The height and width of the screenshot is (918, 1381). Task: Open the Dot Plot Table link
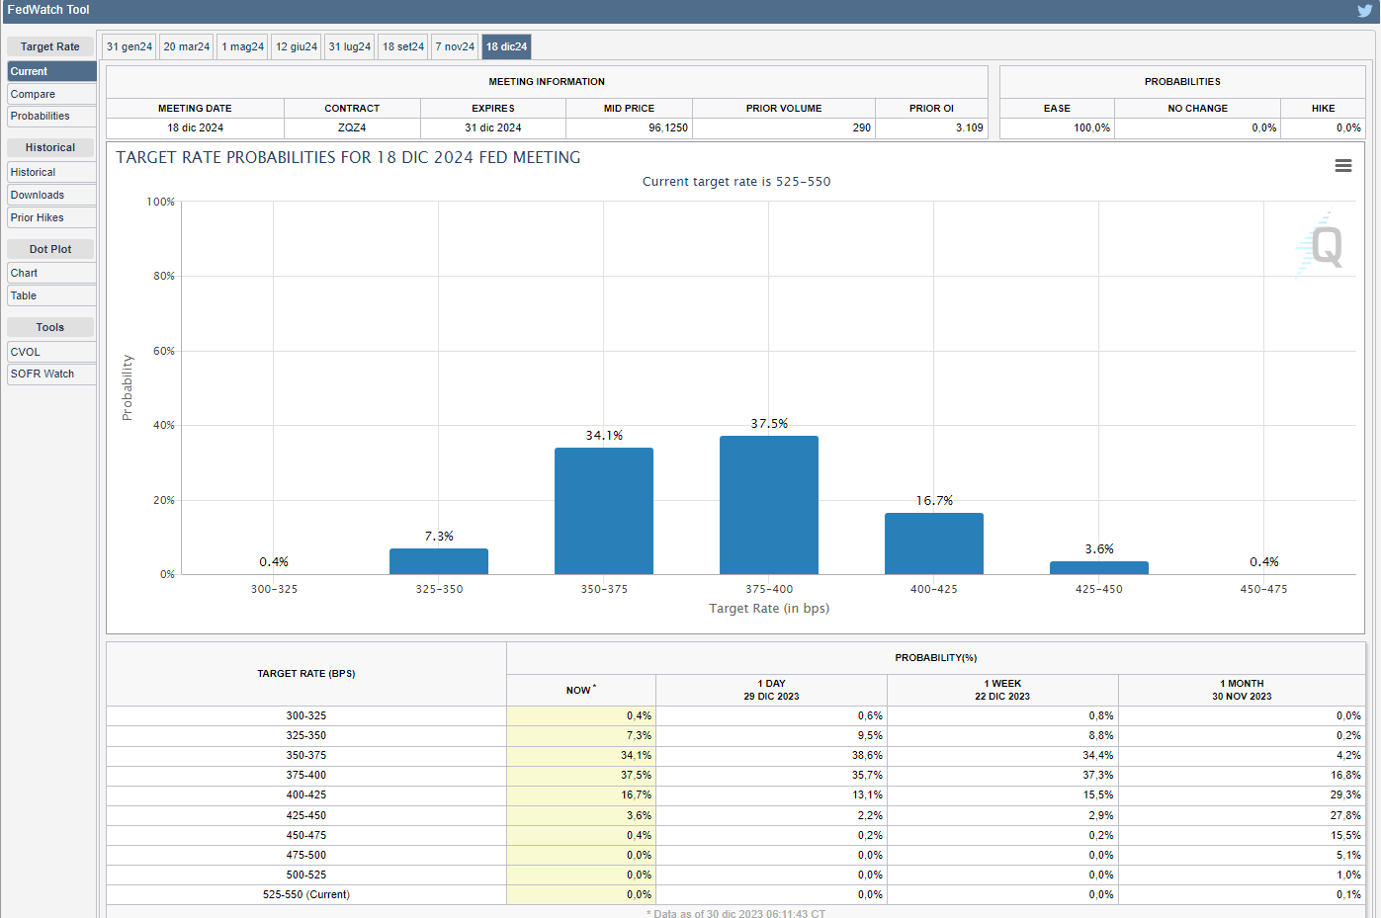click(x=51, y=295)
